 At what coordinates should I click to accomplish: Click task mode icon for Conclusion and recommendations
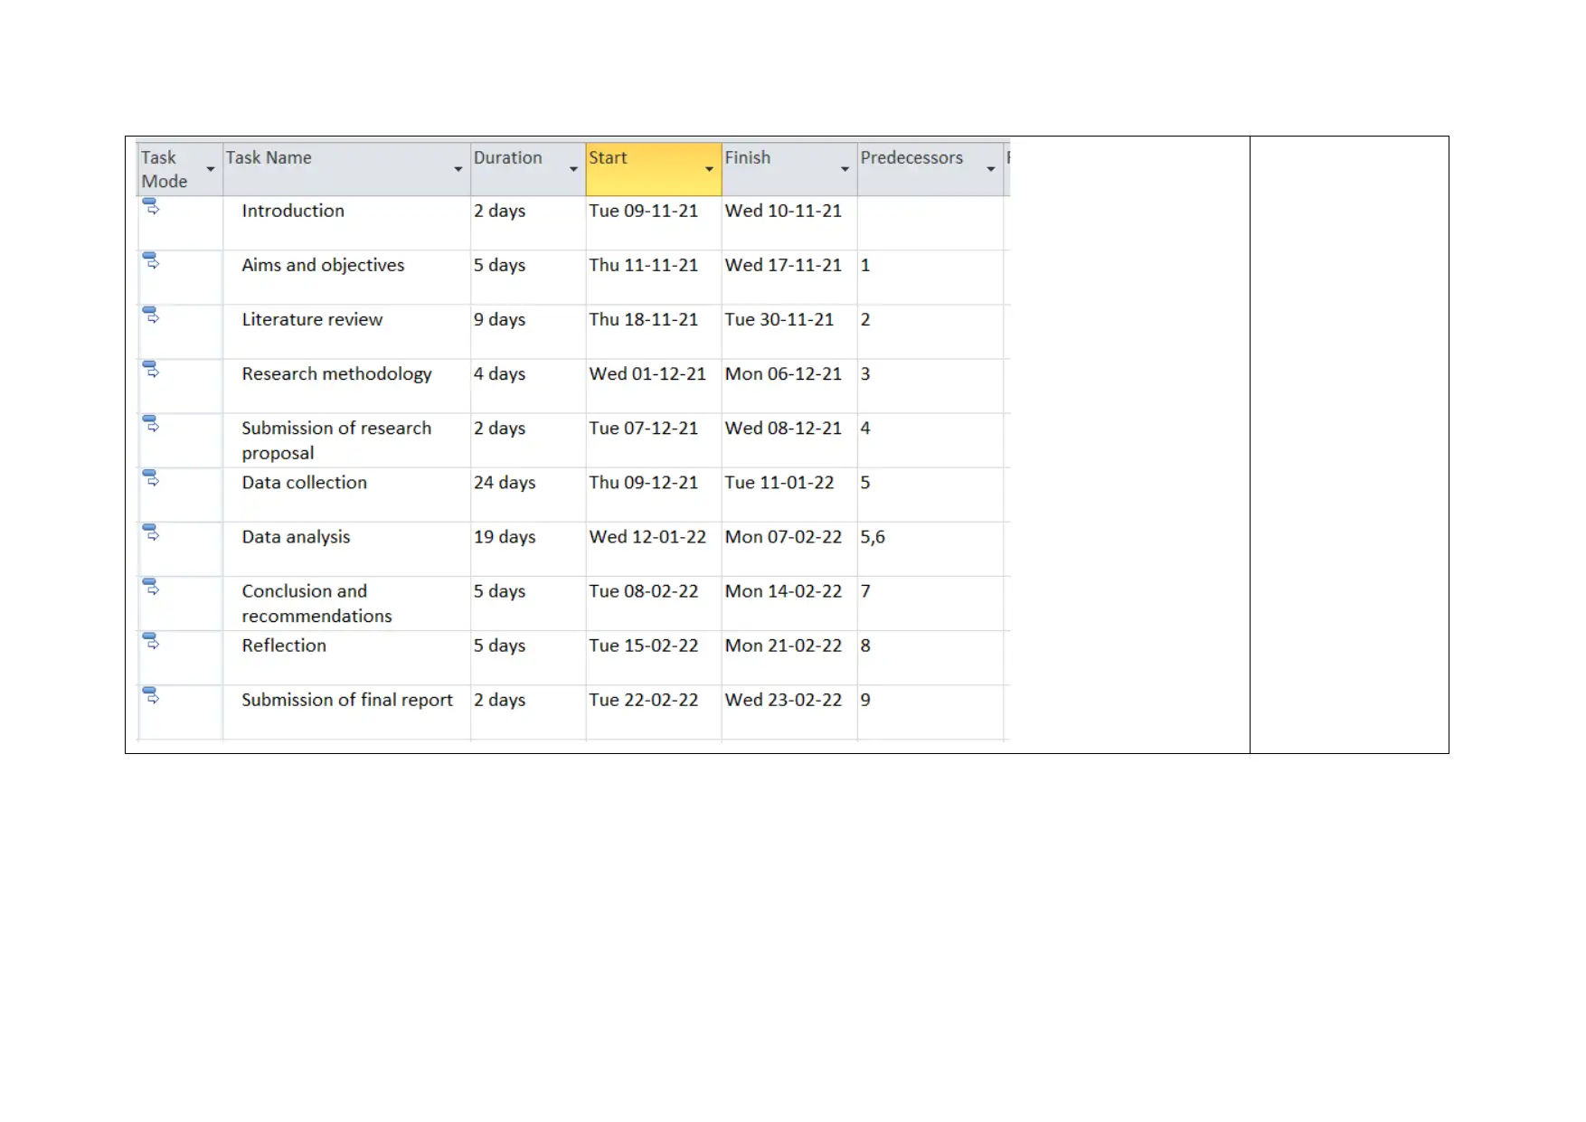[151, 587]
